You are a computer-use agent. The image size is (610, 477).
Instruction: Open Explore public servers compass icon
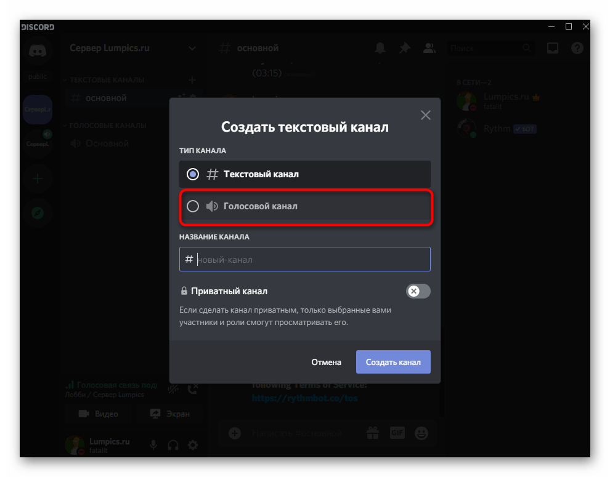(38, 213)
